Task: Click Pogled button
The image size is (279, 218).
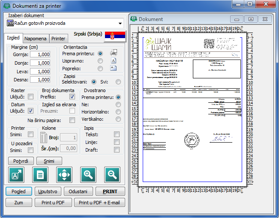Action: click(19, 191)
